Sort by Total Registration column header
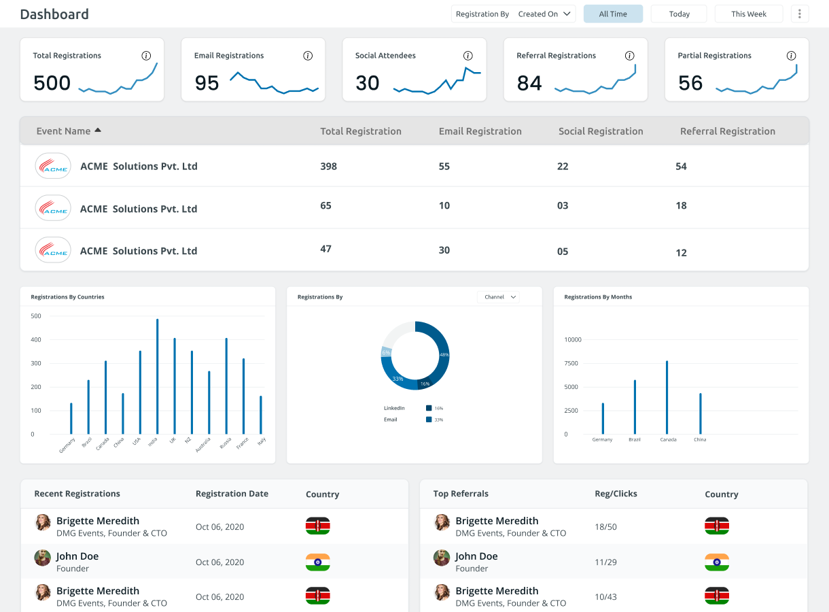 tap(361, 131)
